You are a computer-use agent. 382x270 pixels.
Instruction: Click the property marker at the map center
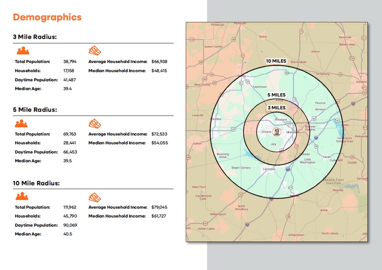pyautogui.click(x=276, y=131)
